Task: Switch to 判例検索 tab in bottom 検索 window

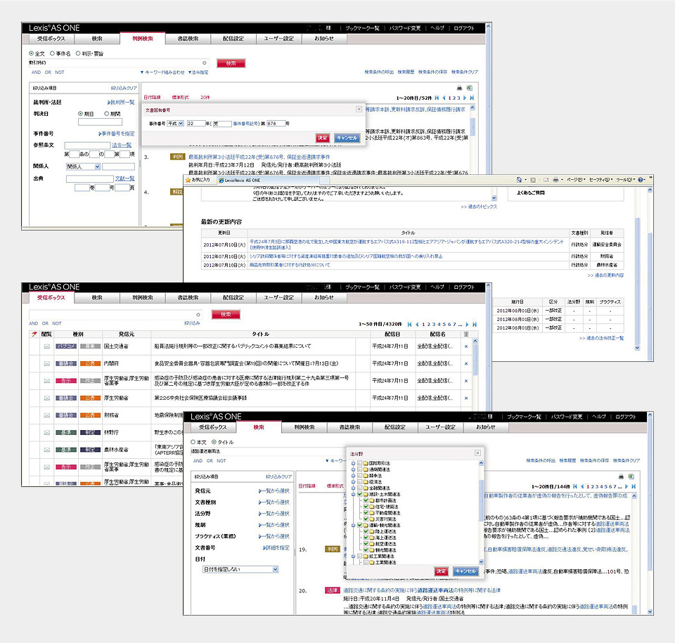Action: coord(304,427)
